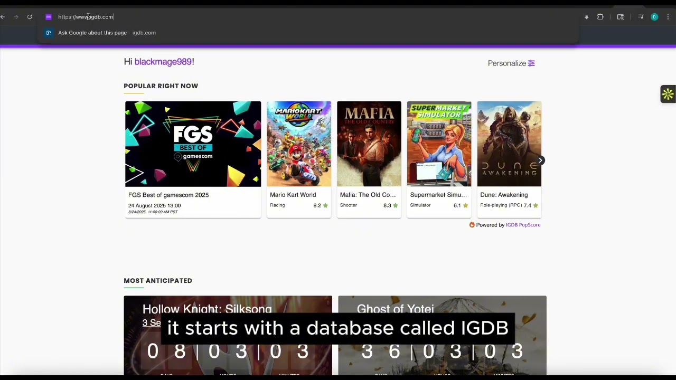Open the Dune: Awakening cover
Viewport: 676px width, 380px height.
click(x=509, y=144)
